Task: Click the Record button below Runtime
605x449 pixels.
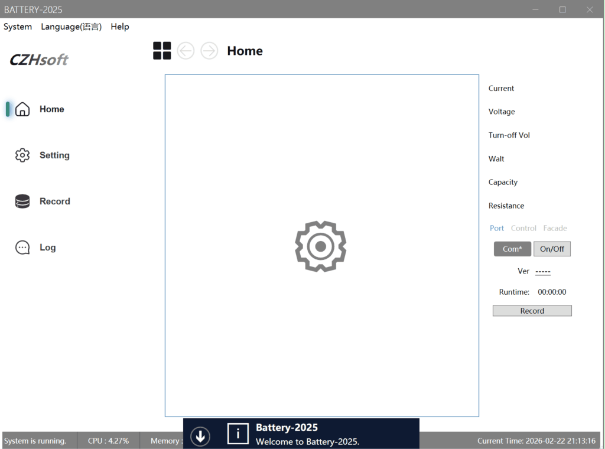Action: pyautogui.click(x=532, y=311)
